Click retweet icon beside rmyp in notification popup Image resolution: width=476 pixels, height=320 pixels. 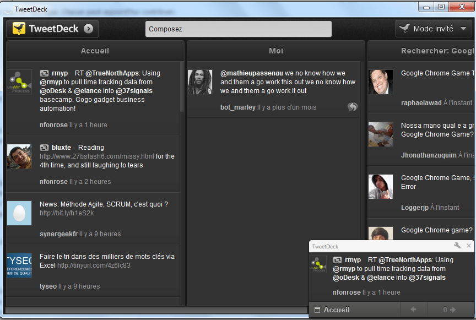coord(337,260)
